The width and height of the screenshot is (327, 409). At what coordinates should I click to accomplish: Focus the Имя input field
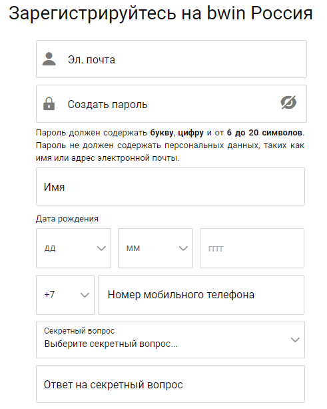tap(170, 187)
